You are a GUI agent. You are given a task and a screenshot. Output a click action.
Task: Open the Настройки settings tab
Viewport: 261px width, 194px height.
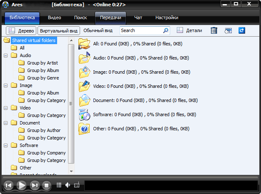[167, 17]
